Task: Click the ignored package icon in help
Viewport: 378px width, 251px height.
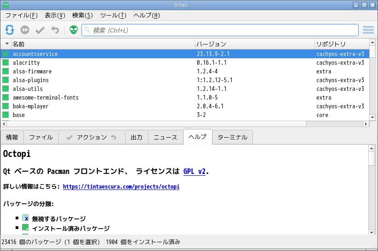Action: tap(25, 218)
